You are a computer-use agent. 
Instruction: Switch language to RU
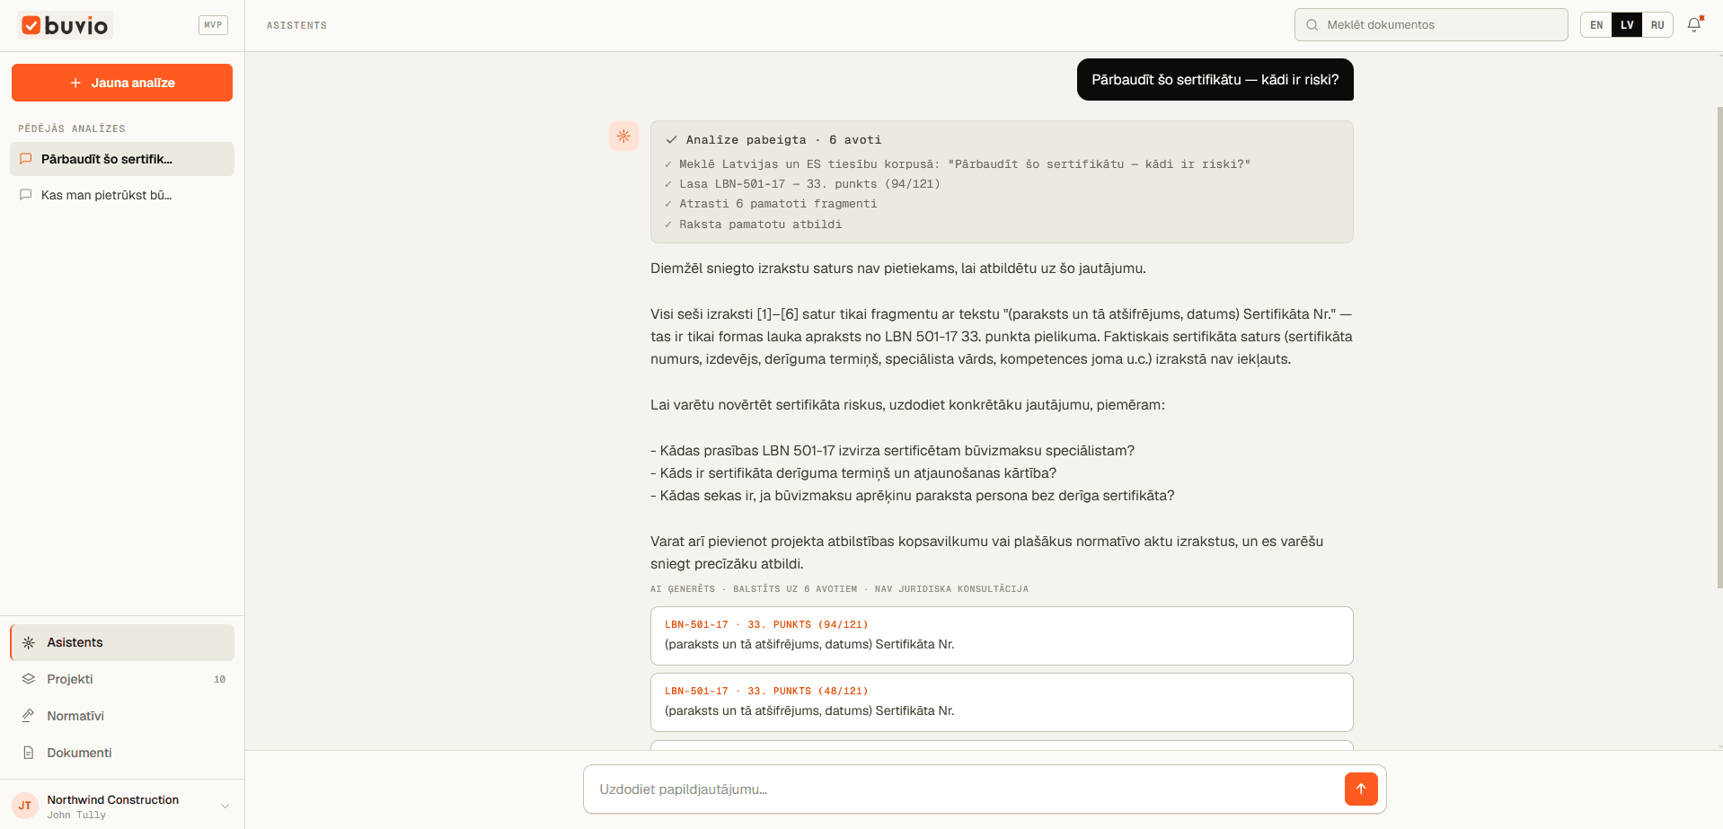coord(1657,25)
